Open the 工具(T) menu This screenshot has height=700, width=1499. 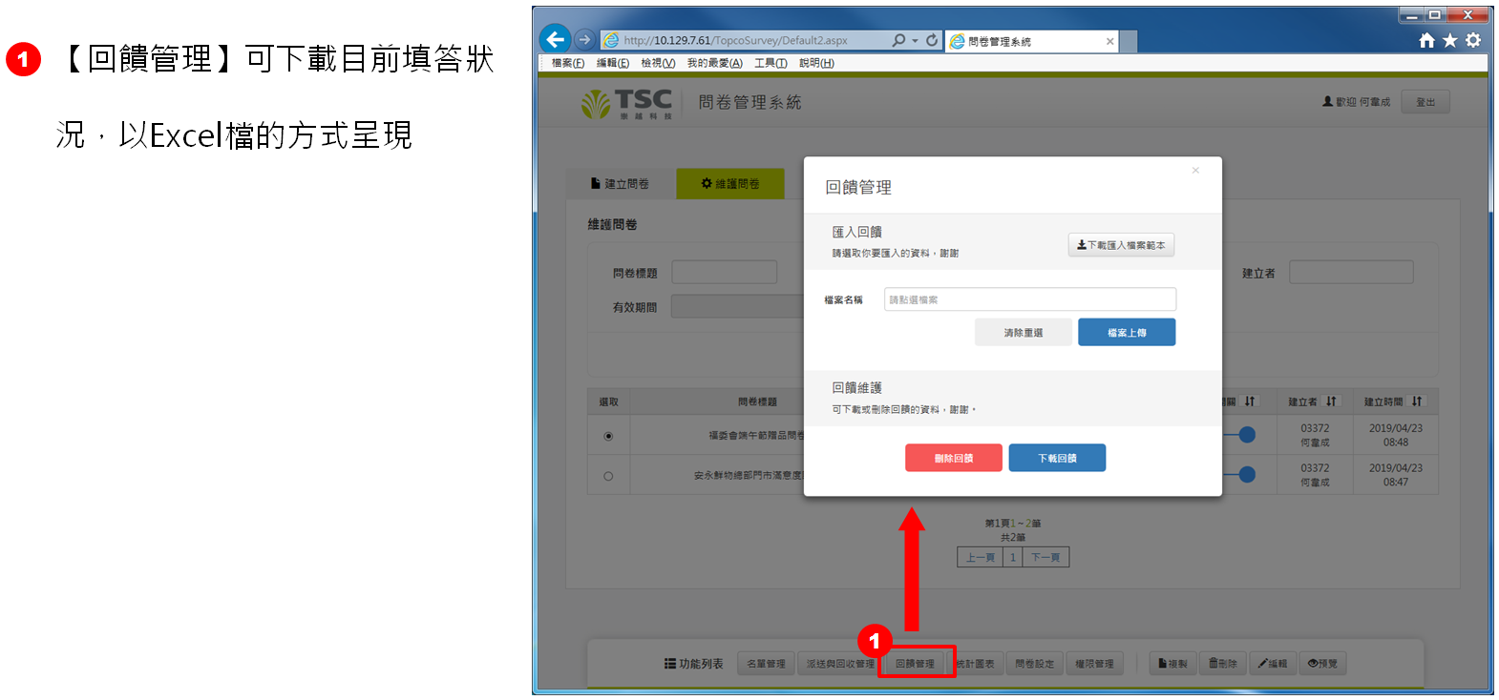pos(771,63)
